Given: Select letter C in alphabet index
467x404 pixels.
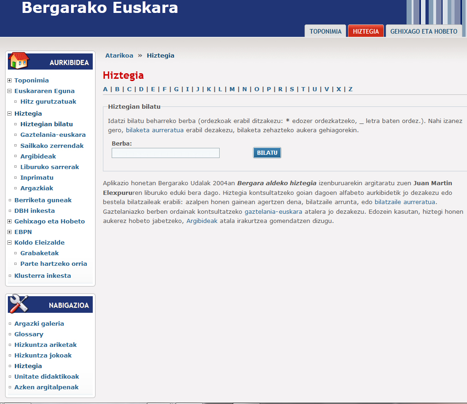Looking at the screenshot, I should pyautogui.click(x=129, y=89).
